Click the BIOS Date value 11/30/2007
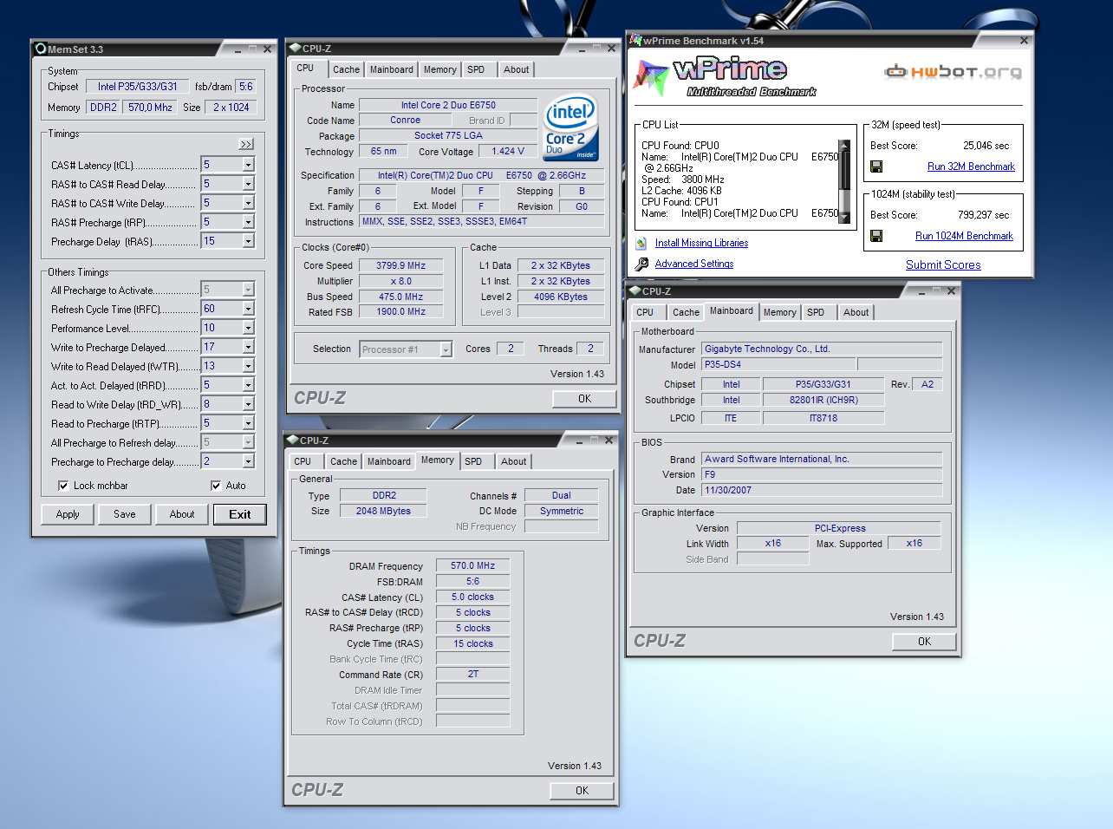Viewport: 1113px width, 829px height. [x=822, y=490]
